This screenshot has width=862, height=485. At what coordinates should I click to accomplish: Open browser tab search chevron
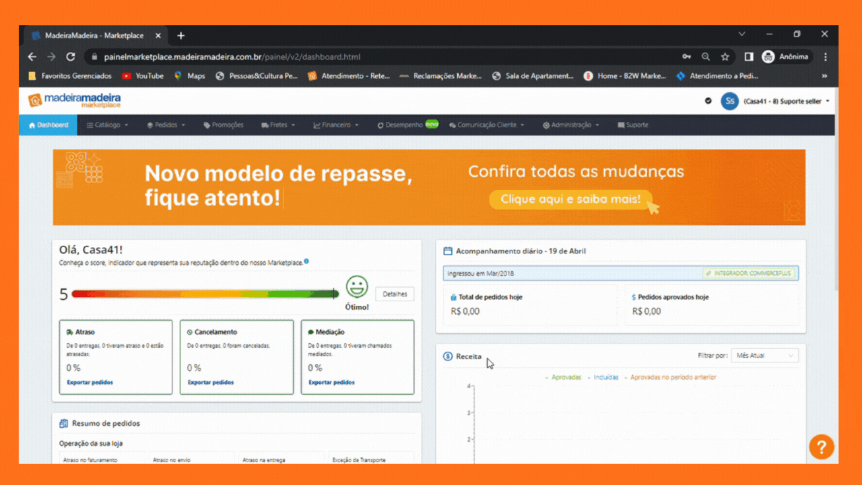pyautogui.click(x=742, y=34)
